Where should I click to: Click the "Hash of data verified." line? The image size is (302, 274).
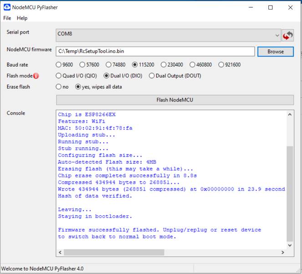(x=95, y=196)
